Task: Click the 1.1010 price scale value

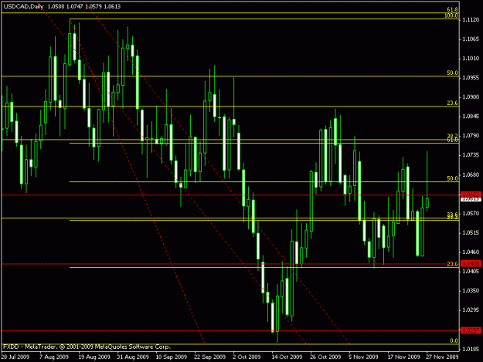Action: click(x=471, y=59)
